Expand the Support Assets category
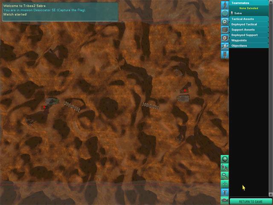 tap(249, 29)
